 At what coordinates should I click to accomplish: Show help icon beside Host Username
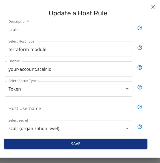tap(140, 107)
